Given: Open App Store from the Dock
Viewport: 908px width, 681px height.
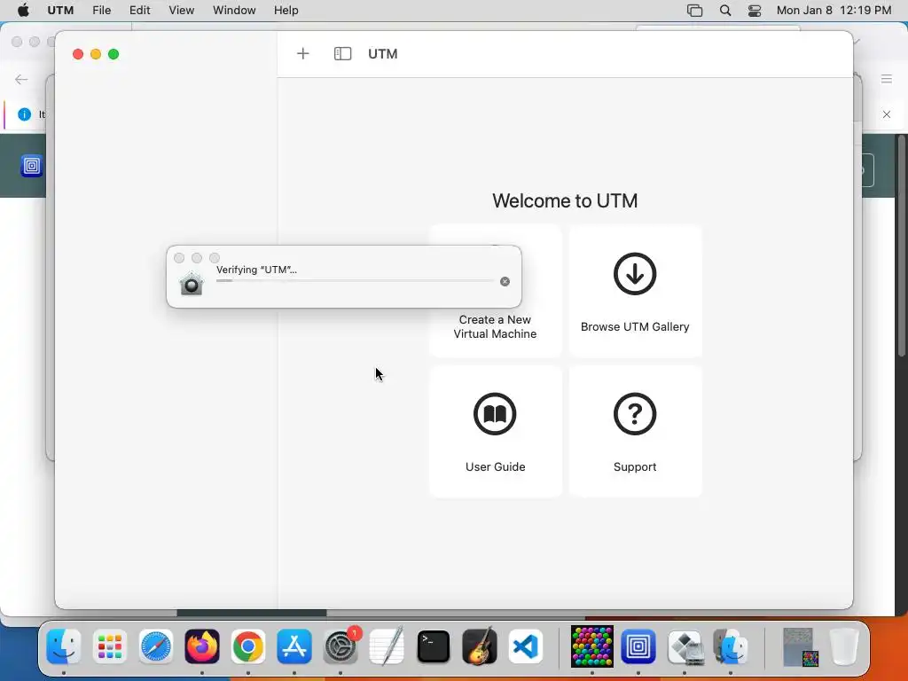Looking at the screenshot, I should pyautogui.click(x=294, y=646).
